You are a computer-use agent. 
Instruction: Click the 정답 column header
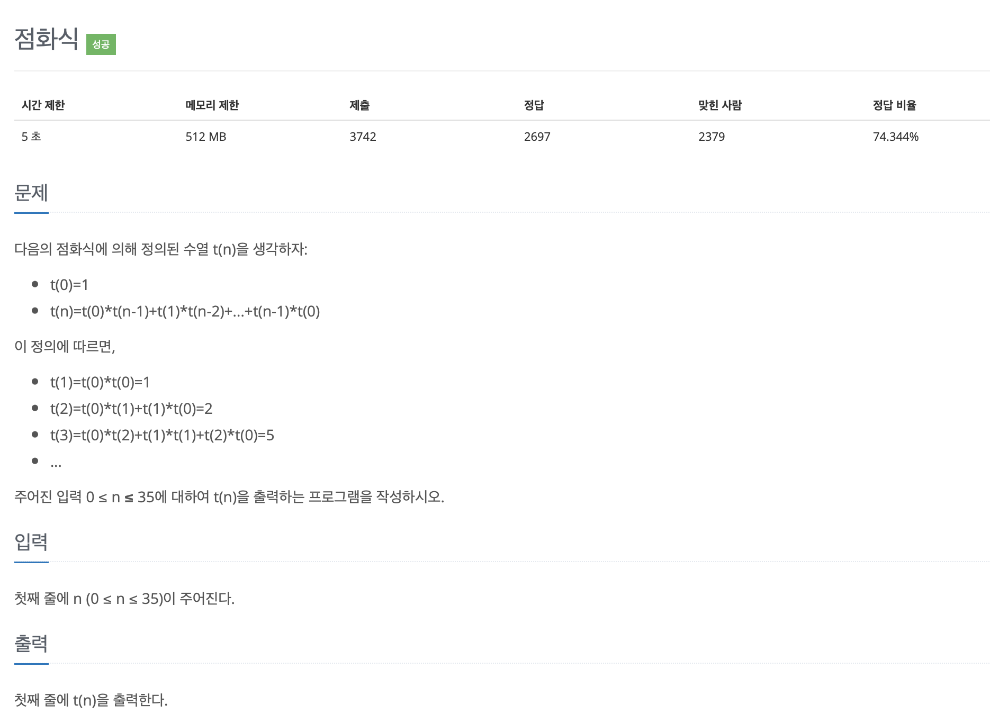[x=534, y=105]
